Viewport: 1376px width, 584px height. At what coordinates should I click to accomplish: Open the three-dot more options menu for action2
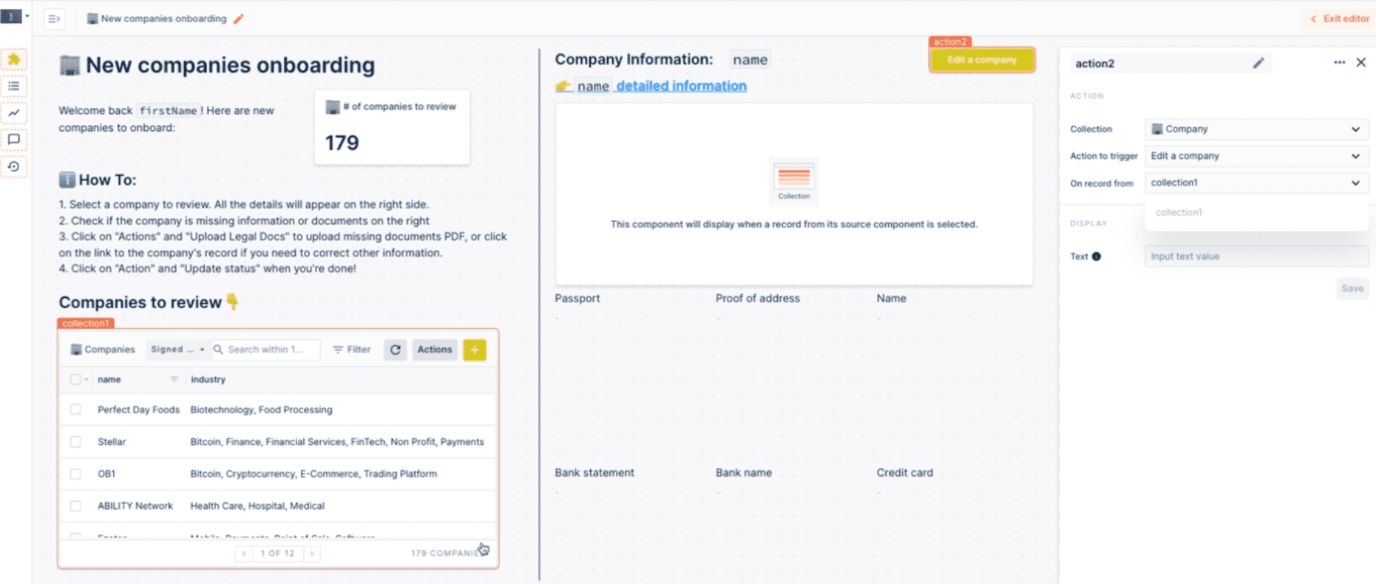(x=1339, y=63)
